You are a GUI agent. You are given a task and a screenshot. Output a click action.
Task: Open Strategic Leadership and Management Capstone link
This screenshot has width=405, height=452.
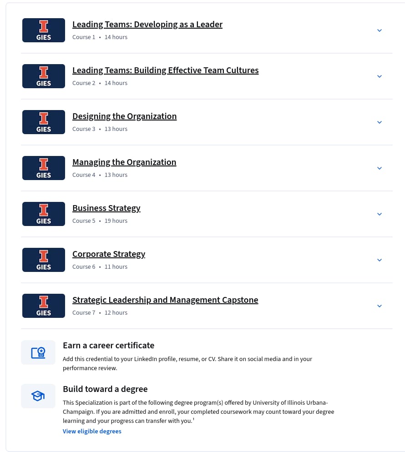pyautogui.click(x=165, y=300)
